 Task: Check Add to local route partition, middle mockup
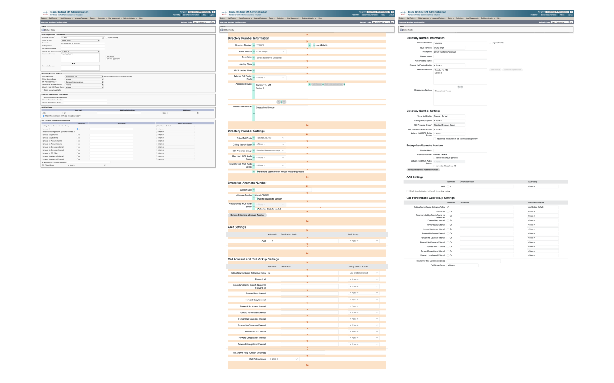[256, 199]
